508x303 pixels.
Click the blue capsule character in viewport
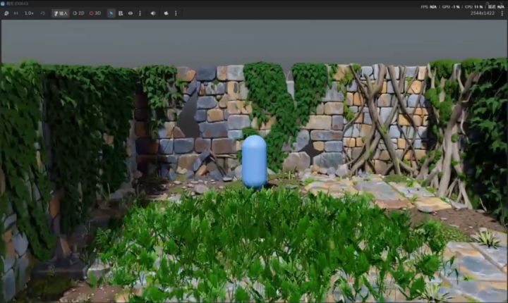pyautogui.click(x=254, y=162)
